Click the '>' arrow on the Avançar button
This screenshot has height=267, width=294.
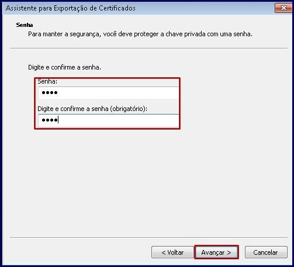pyautogui.click(x=229, y=252)
